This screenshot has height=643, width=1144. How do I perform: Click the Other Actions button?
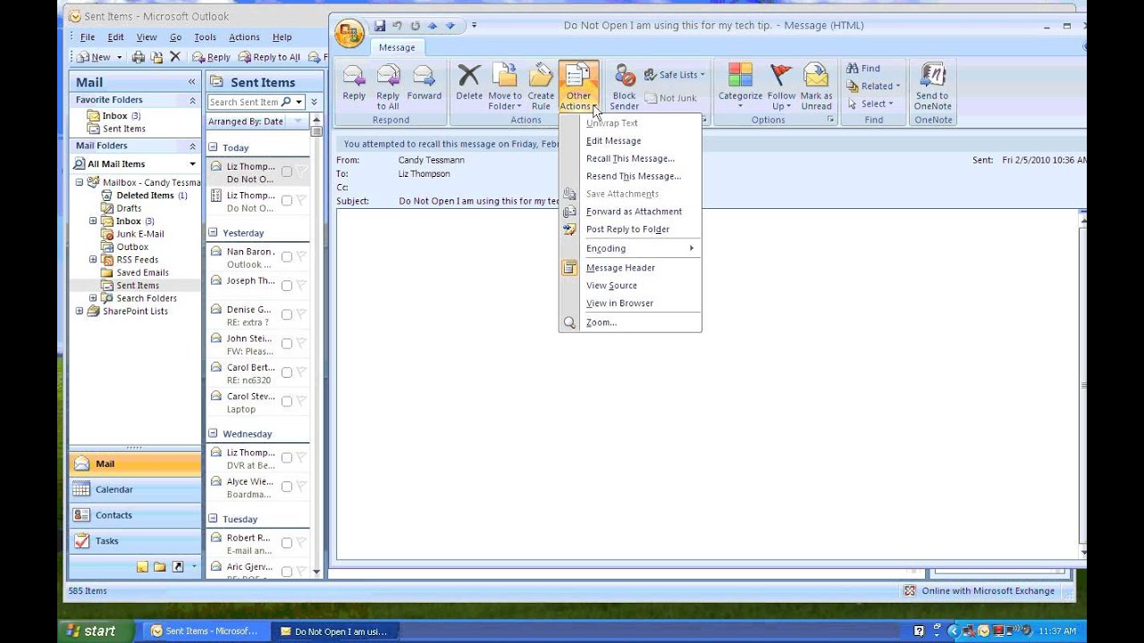coord(578,87)
